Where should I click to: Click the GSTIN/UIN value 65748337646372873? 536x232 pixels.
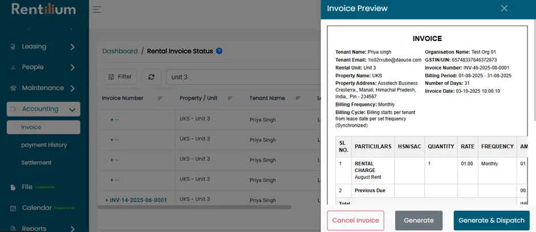coord(474,60)
